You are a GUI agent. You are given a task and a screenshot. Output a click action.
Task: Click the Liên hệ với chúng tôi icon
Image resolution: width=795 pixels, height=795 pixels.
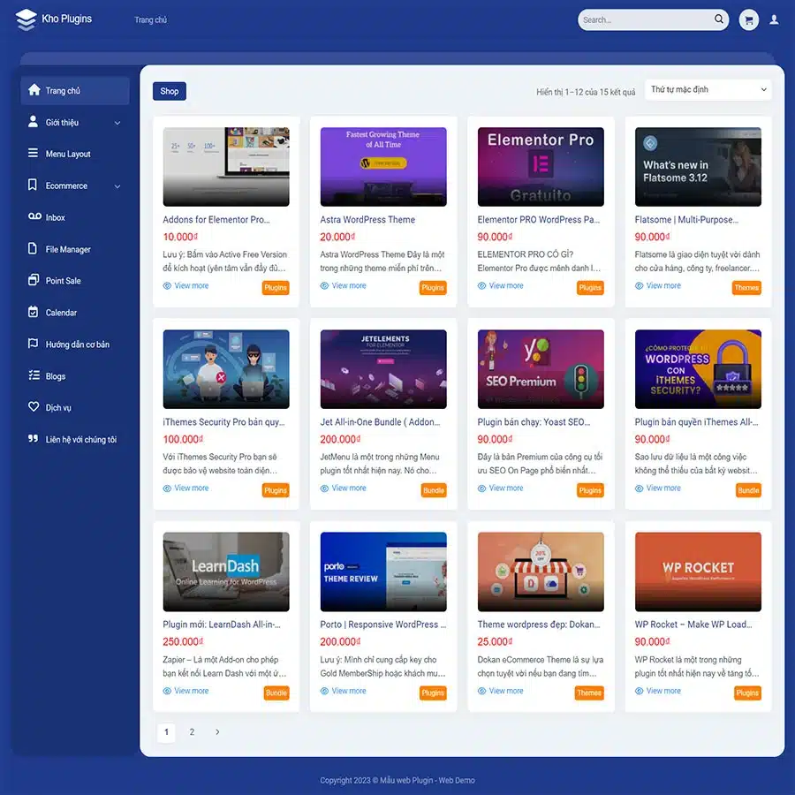[x=32, y=439]
